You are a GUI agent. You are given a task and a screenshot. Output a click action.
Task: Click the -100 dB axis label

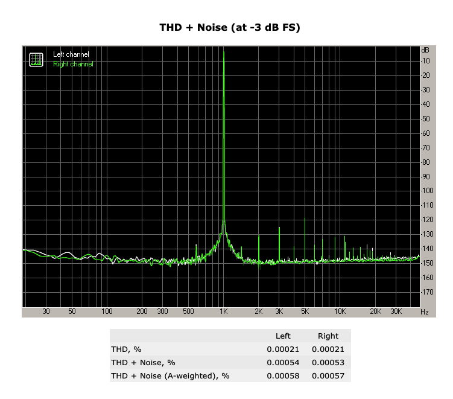click(x=426, y=191)
